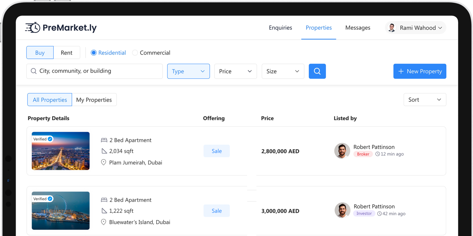Screen dimensions: 473x236
Task: Show My Properties list
Action: coord(94,100)
